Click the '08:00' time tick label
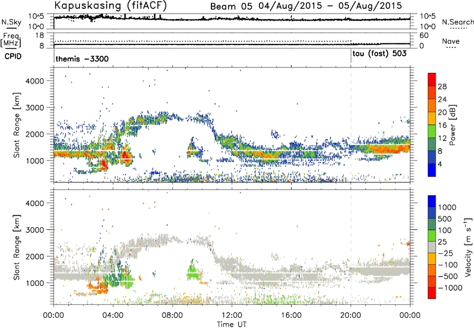Screen dimensions: 474x328 pyautogui.click(x=172, y=316)
